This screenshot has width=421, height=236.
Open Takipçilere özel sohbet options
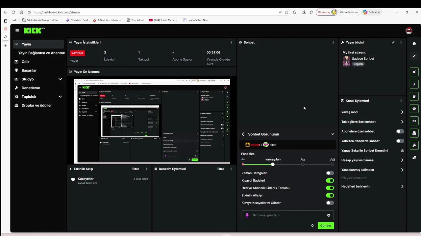coord(372,122)
